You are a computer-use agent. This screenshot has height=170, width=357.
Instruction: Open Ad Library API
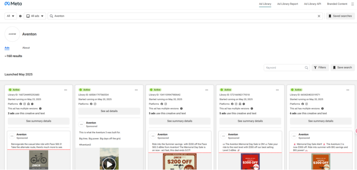click(312, 4)
